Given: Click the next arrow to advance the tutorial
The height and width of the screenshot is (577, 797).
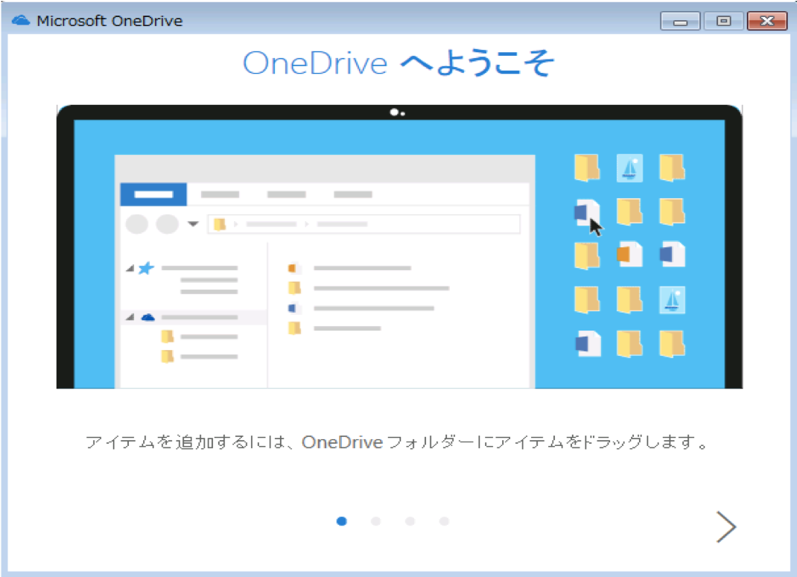Looking at the screenshot, I should [x=726, y=526].
